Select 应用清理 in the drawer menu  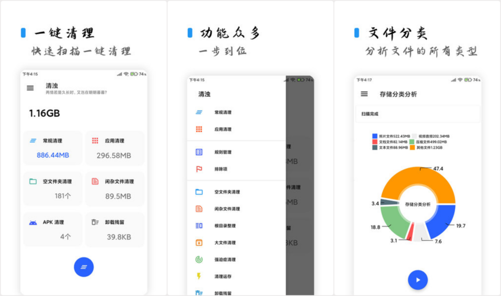223,129
